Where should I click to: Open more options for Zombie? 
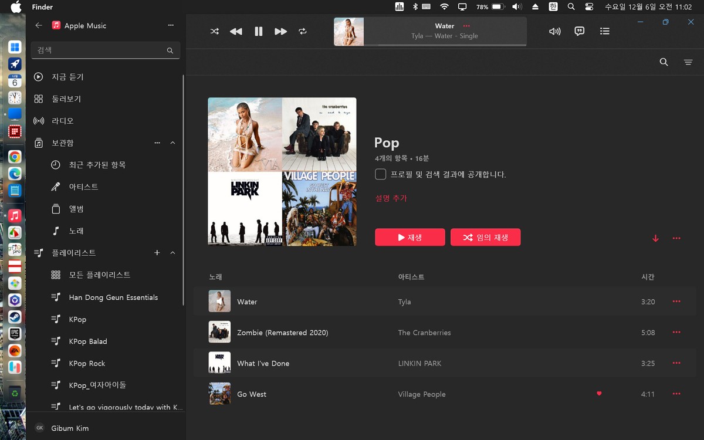676,332
